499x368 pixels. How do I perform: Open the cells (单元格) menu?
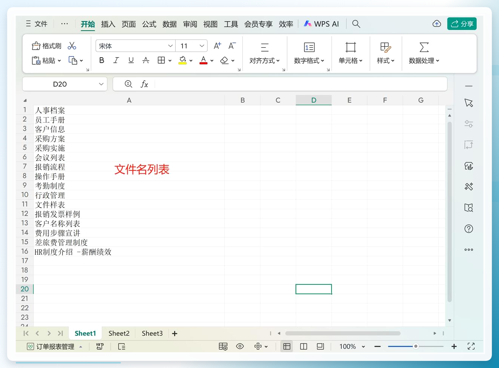coord(350,53)
